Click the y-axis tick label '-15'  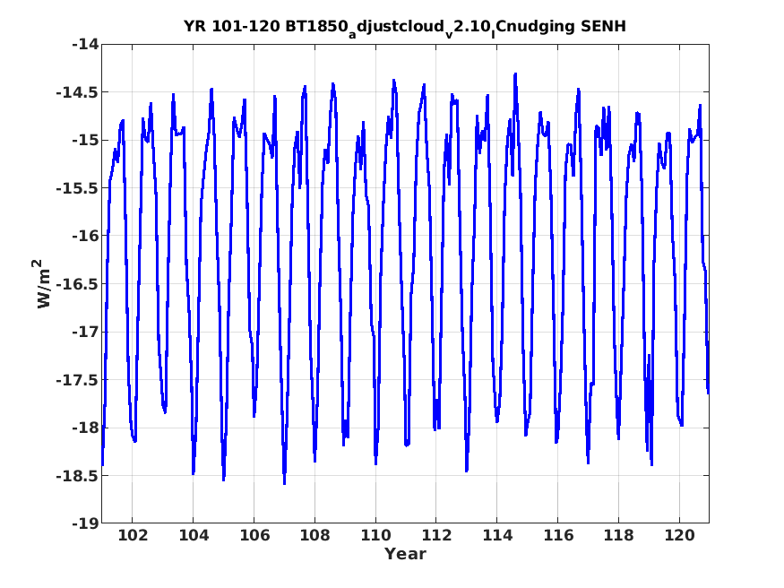point(85,141)
